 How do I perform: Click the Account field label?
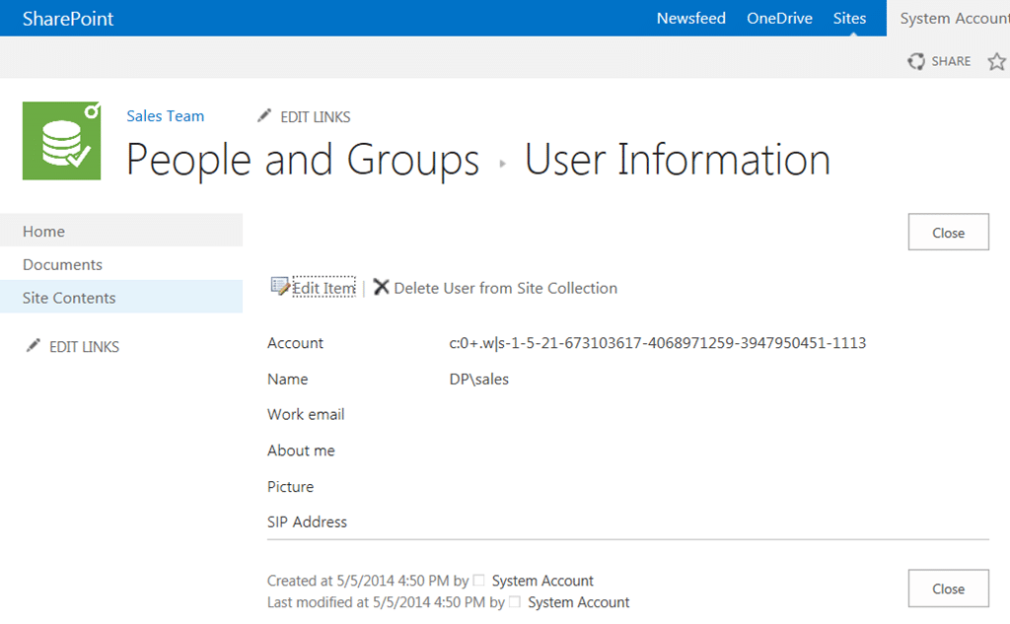[x=295, y=343]
